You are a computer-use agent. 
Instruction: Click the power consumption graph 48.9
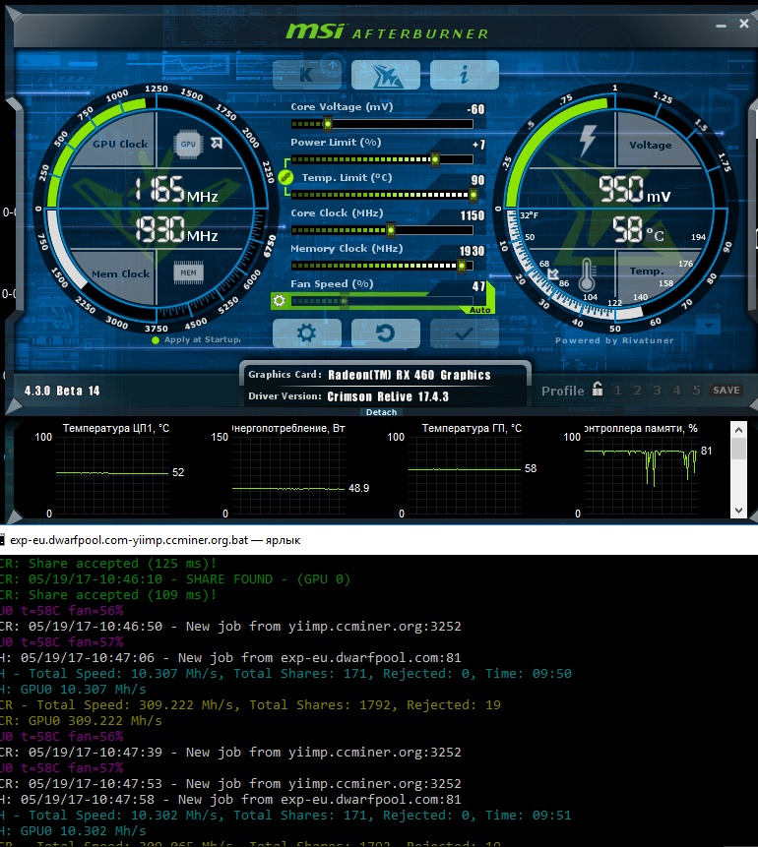pos(288,476)
